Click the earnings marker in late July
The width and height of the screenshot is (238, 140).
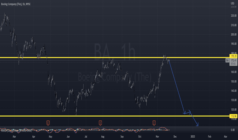pos(100,123)
